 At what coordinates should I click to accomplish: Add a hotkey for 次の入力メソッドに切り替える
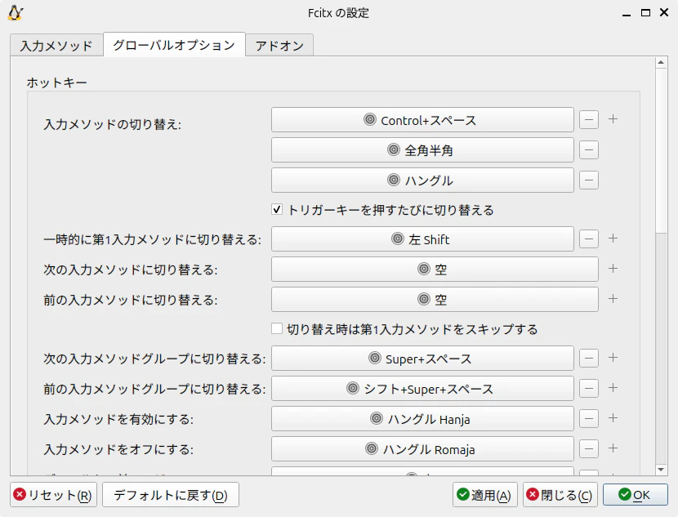click(613, 269)
